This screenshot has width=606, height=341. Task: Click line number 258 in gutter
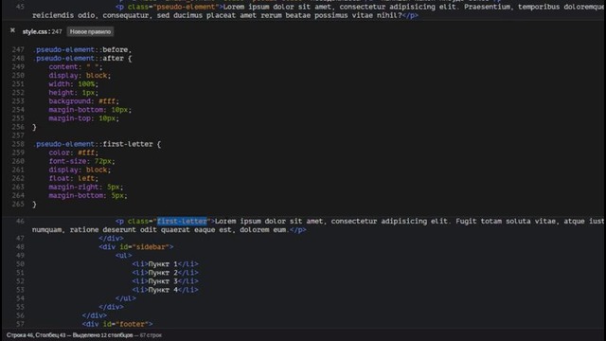[x=18, y=144]
